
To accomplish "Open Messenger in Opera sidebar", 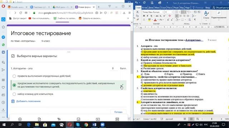I will pos(3,37).
